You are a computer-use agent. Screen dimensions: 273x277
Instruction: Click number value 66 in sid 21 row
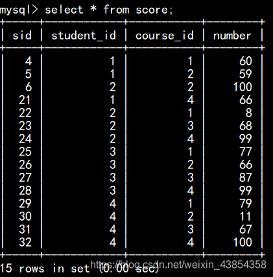coord(246,100)
